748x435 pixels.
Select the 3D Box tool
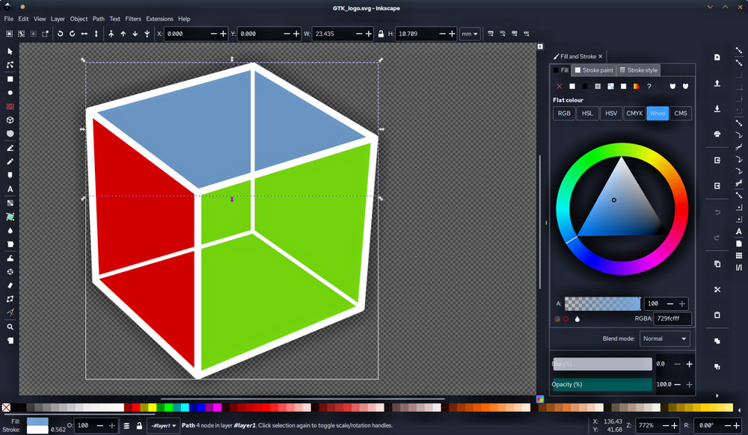pyautogui.click(x=9, y=120)
